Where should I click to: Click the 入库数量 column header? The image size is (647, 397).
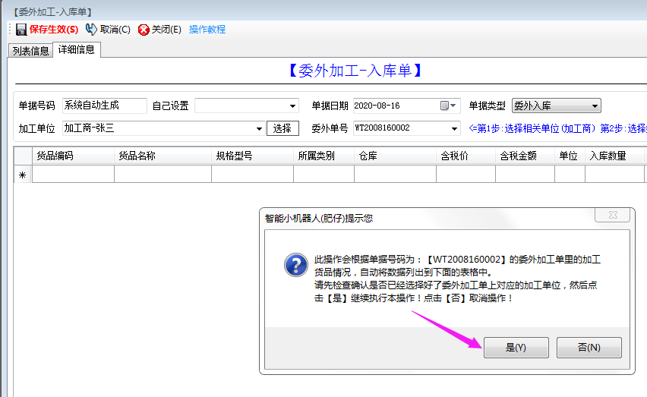[x=614, y=156]
